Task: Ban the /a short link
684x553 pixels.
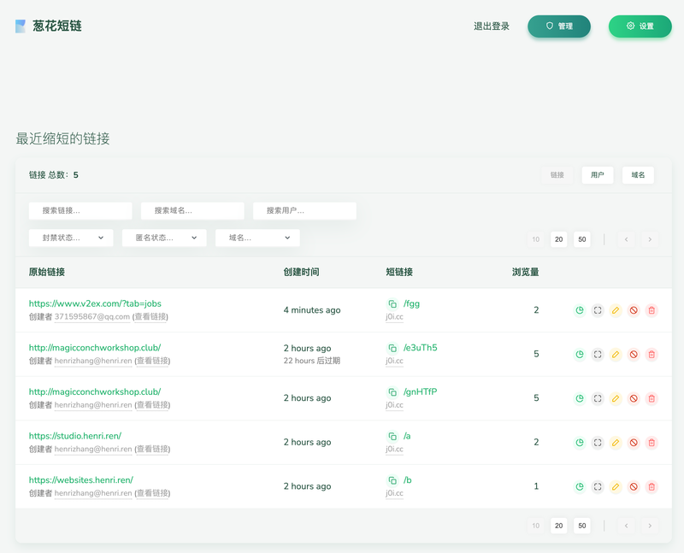Action: click(634, 442)
